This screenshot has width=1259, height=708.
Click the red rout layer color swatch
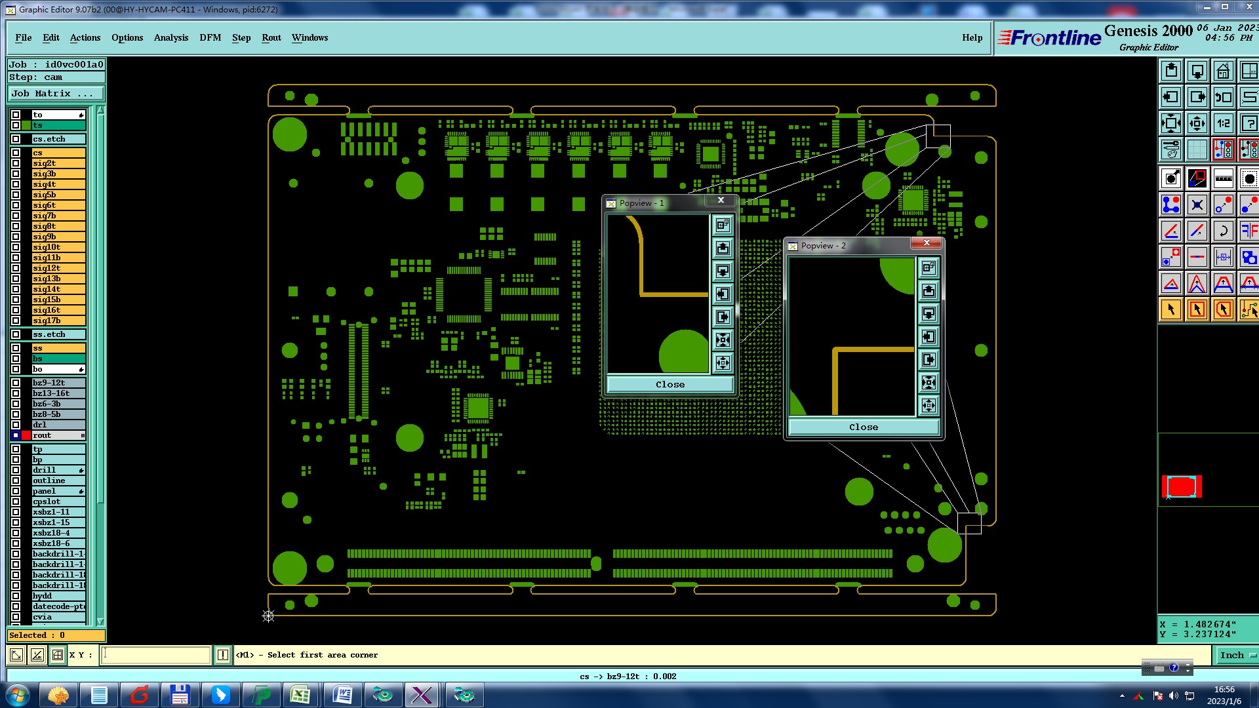26,435
